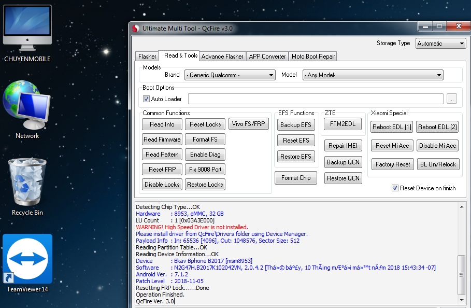
Task: Open the Storage Type dropdown
Action: coord(440,44)
